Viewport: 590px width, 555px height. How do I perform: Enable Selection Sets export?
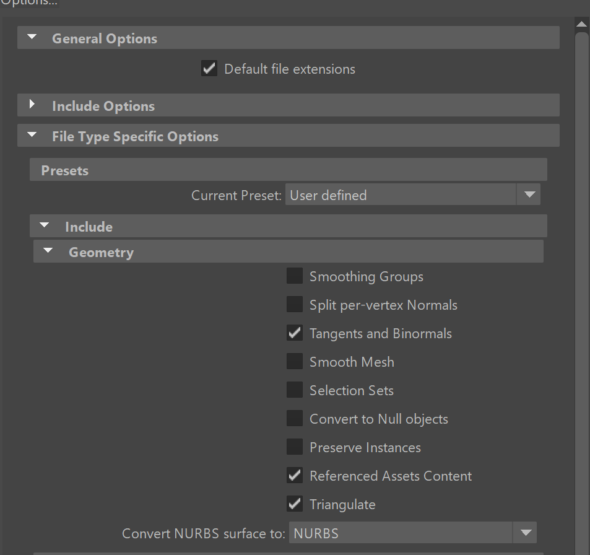click(295, 390)
